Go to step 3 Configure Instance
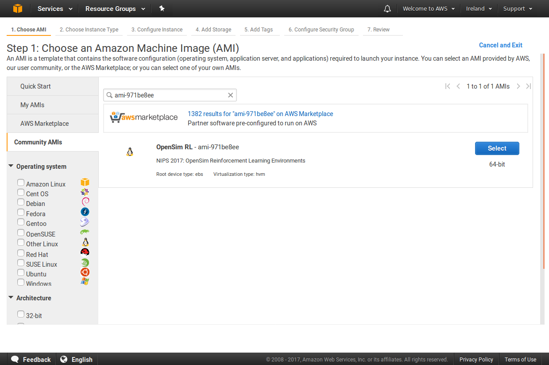The width and height of the screenshot is (549, 365). click(x=157, y=30)
